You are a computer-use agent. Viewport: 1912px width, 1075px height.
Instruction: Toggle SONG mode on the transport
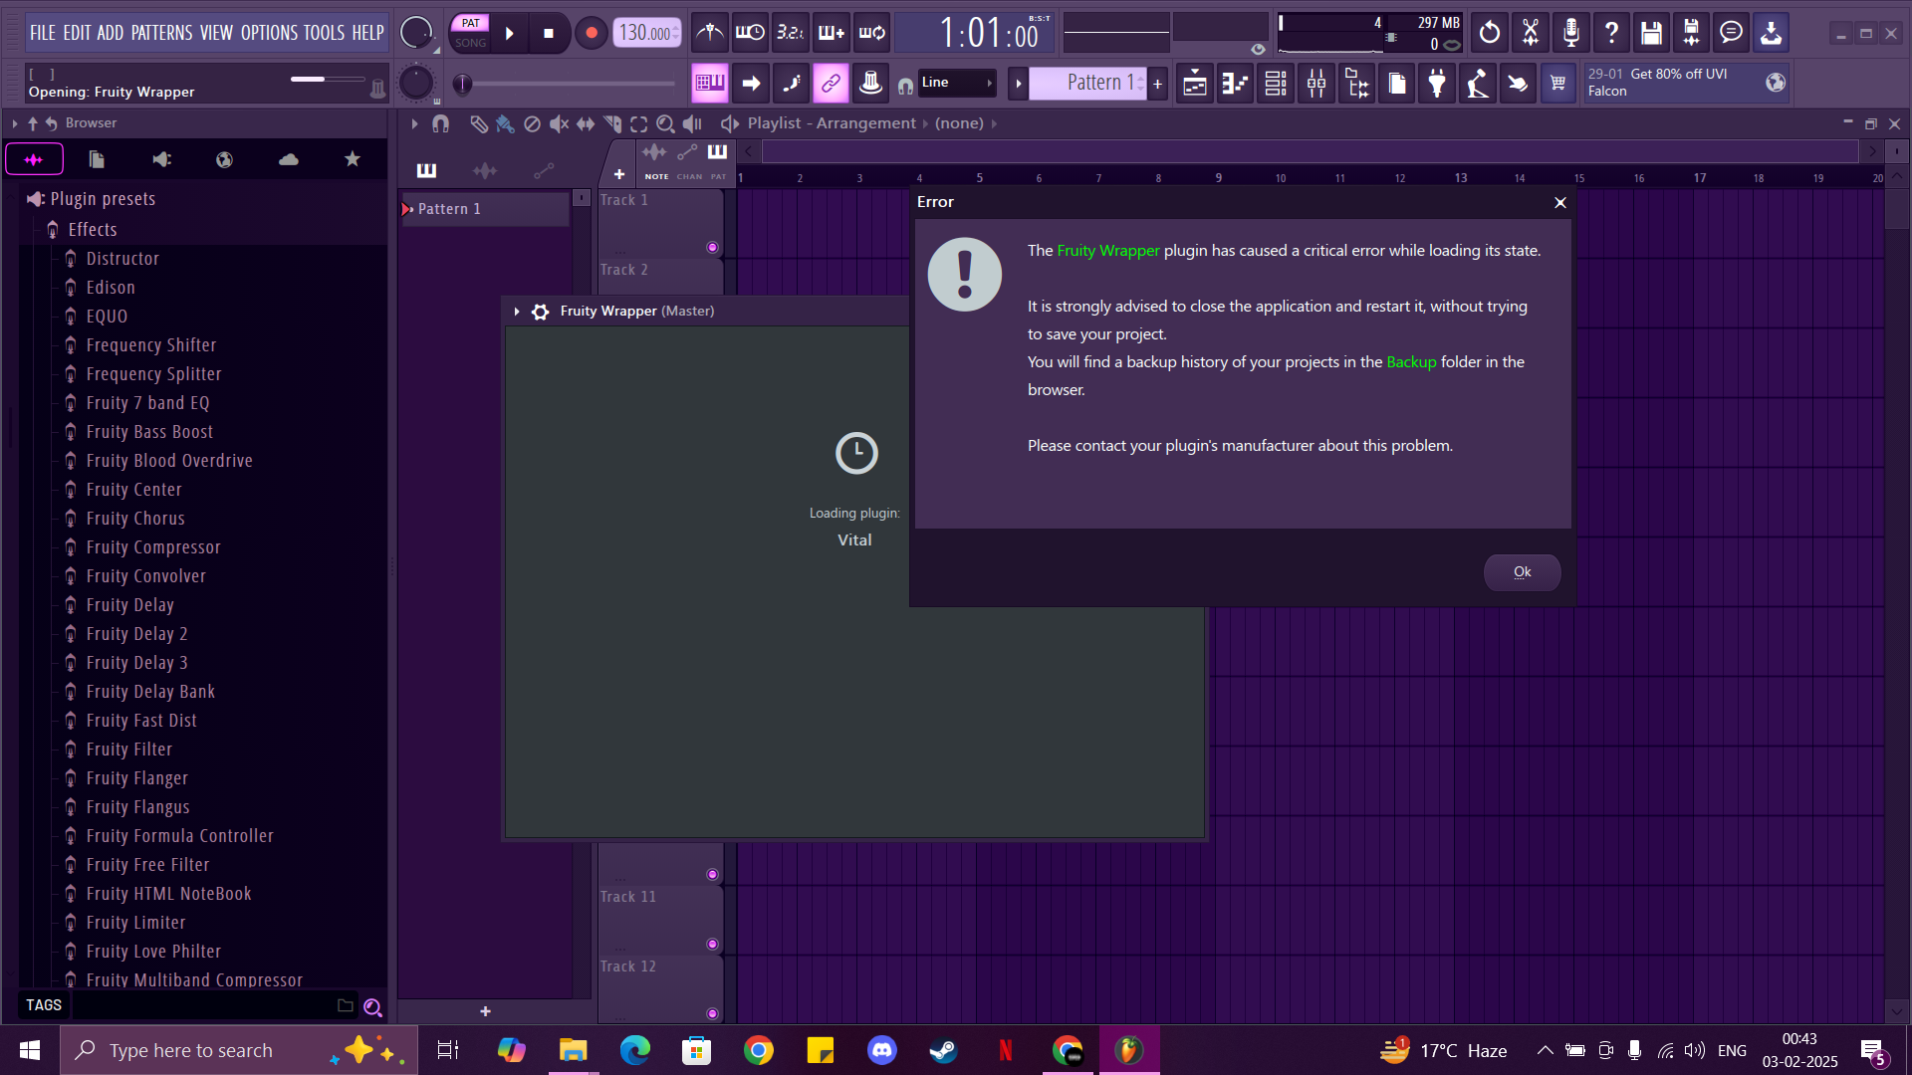coord(469,41)
